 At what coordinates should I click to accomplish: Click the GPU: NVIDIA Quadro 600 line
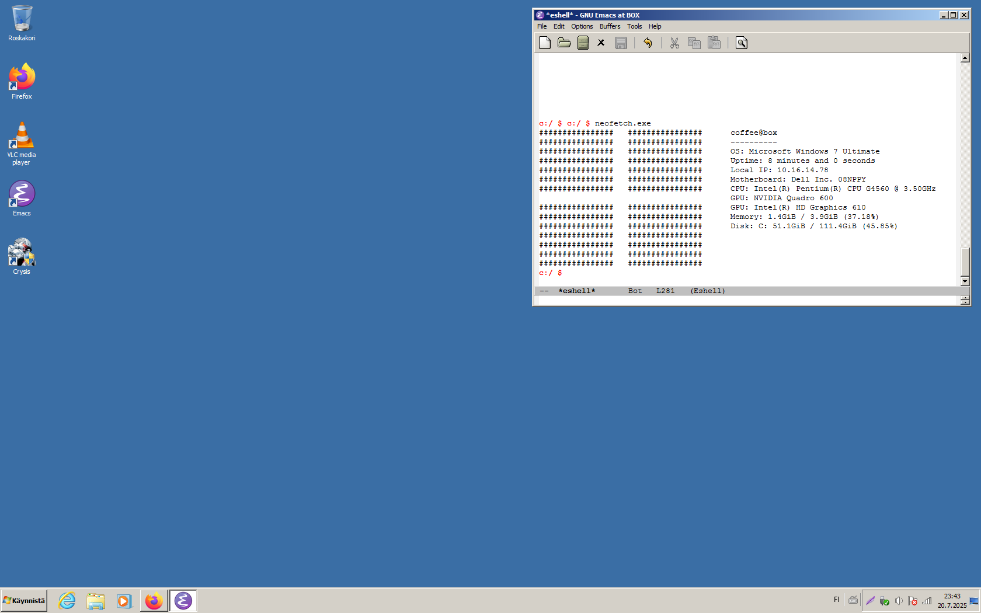(781, 198)
